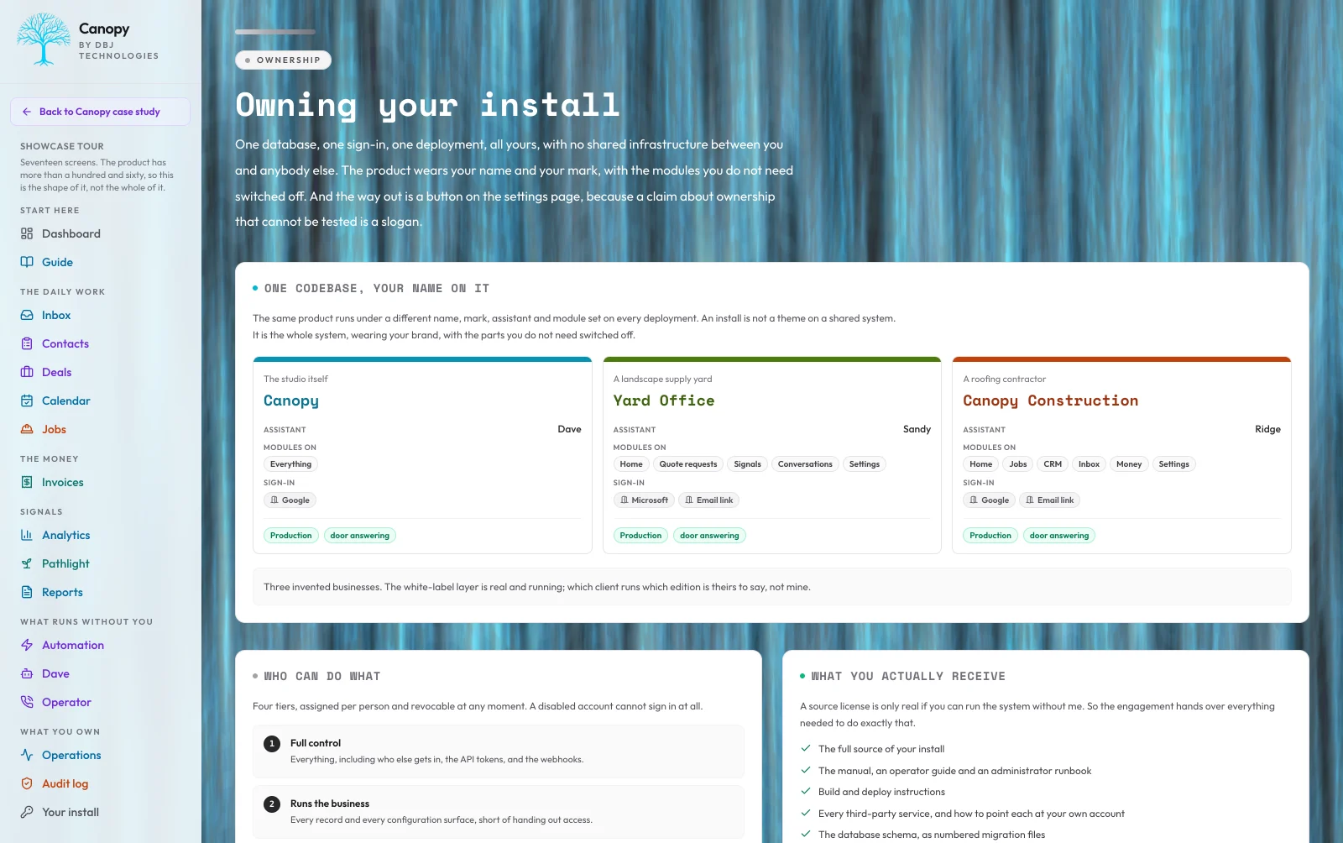Click the Jobs hard-hat icon
Screen dimensions: 1343x843
pyautogui.click(x=27, y=429)
